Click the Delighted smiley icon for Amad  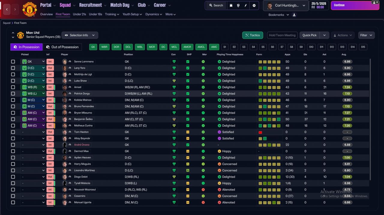(219, 87)
